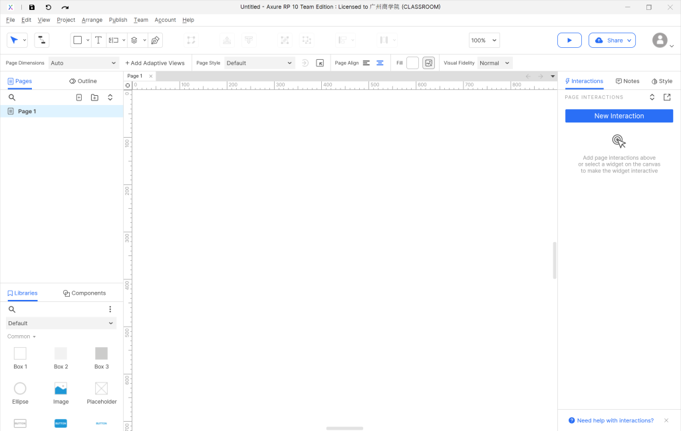This screenshot has width=681, height=431.
Task: Open the Arrange menu
Action: (x=92, y=20)
